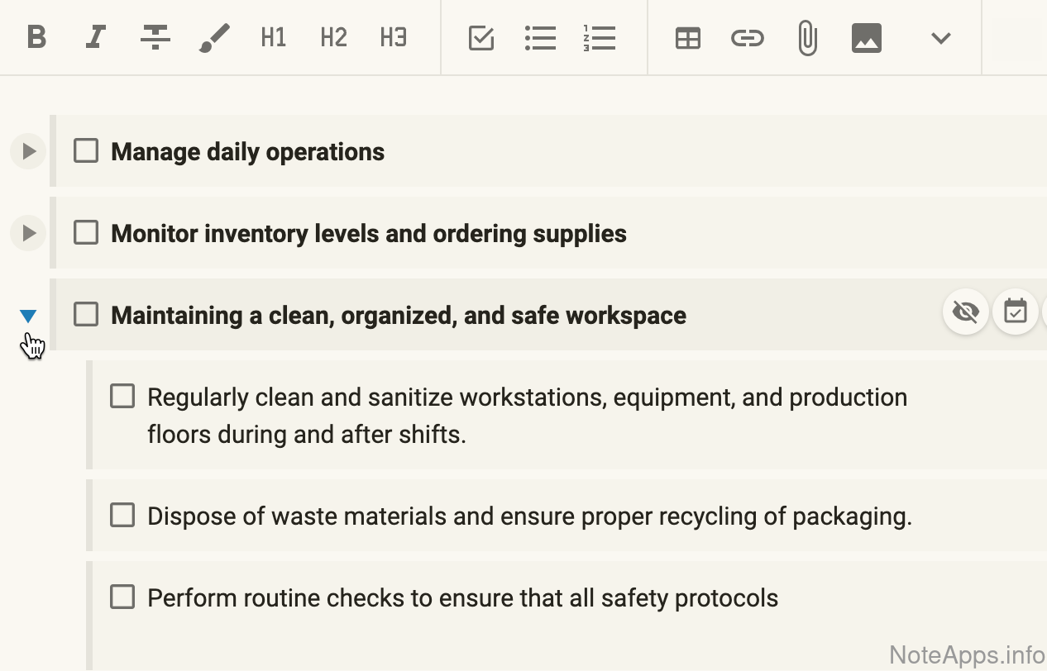Insert a bulleted list
Viewport: 1047px width, 671px height.
pyautogui.click(x=540, y=38)
